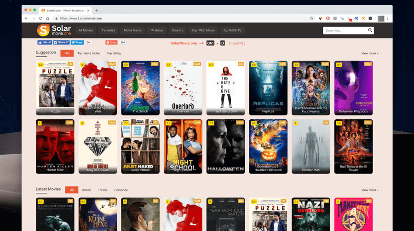Open Goosebumps 2 Haunted Halloween poster
The height and width of the screenshot is (231, 414).
pyautogui.click(x=268, y=146)
